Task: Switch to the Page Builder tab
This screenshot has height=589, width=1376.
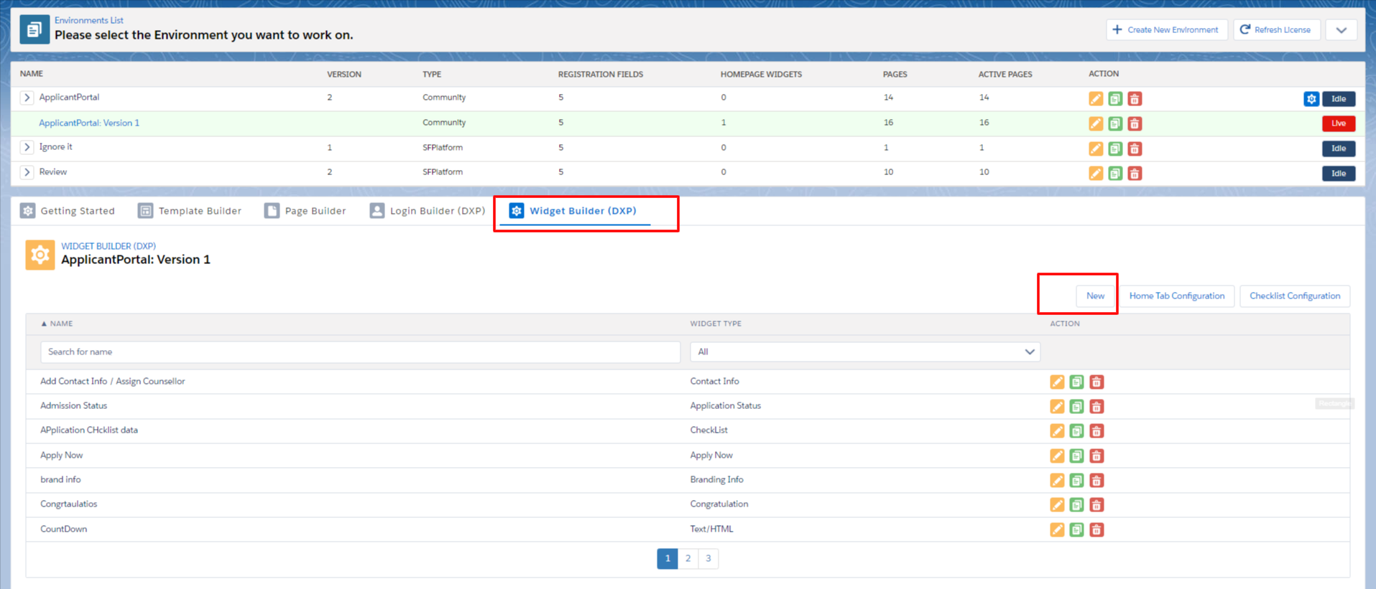Action: pyautogui.click(x=305, y=211)
